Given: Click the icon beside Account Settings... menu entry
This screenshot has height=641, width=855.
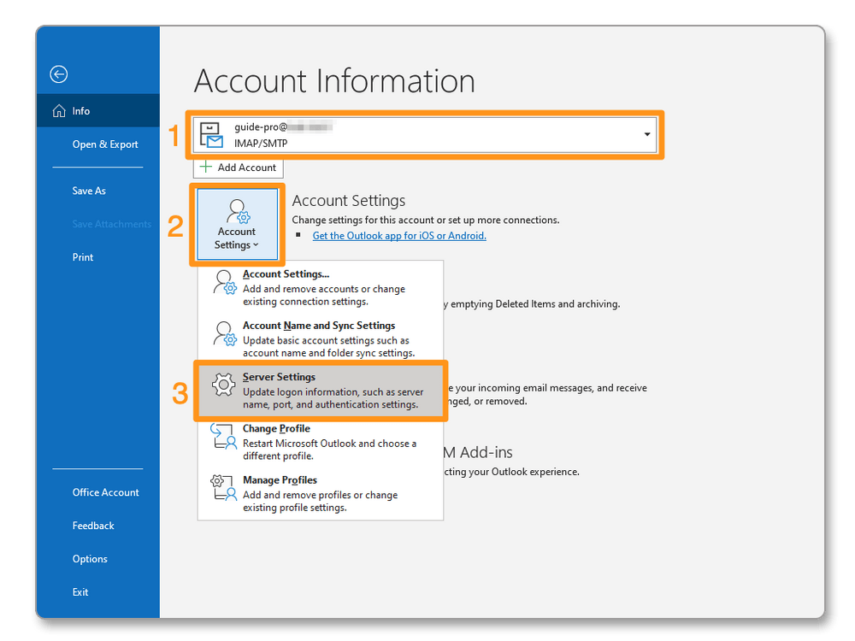Looking at the screenshot, I should coord(225,282).
